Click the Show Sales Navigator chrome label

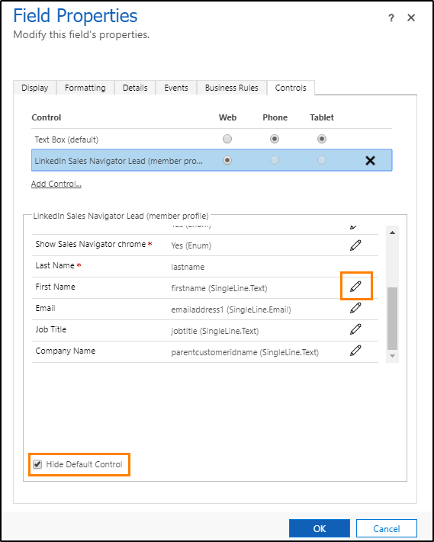coord(91,244)
